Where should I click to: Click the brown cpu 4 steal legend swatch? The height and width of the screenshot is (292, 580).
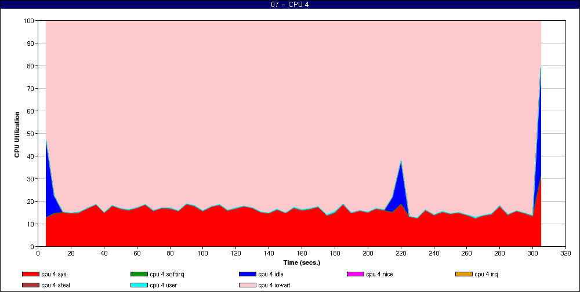(30, 286)
